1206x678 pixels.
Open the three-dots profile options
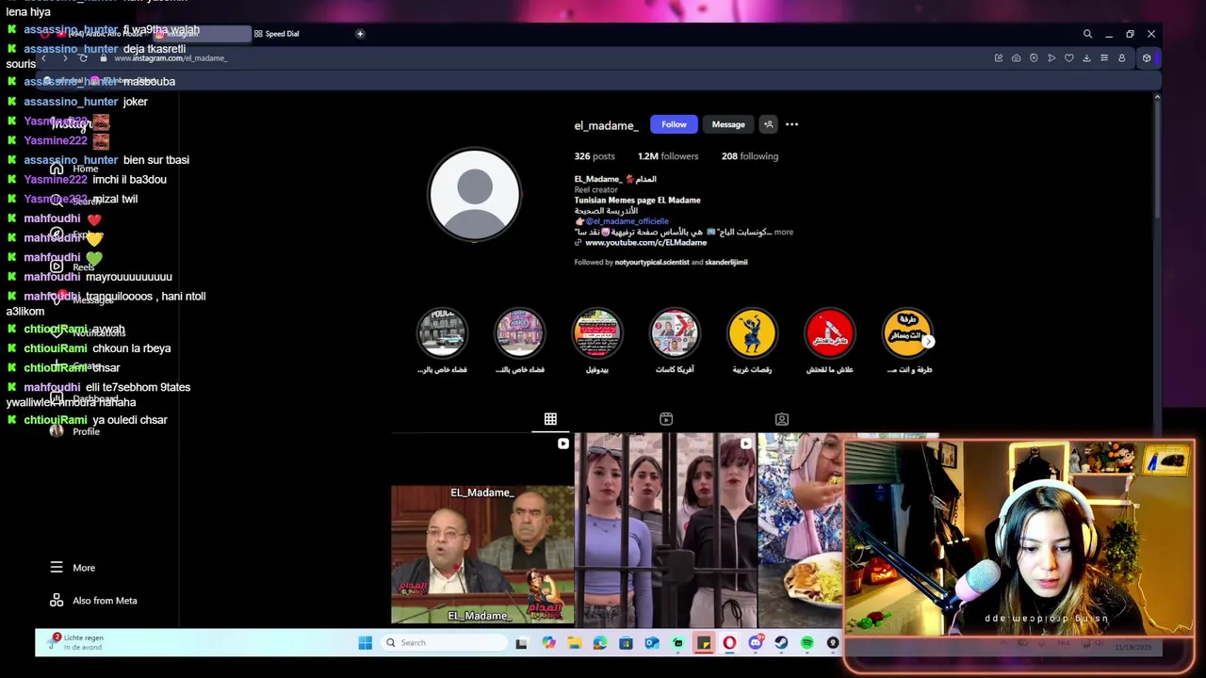pyautogui.click(x=791, y=124)
